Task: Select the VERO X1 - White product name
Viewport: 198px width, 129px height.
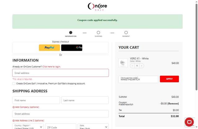Action: [139, 59]
